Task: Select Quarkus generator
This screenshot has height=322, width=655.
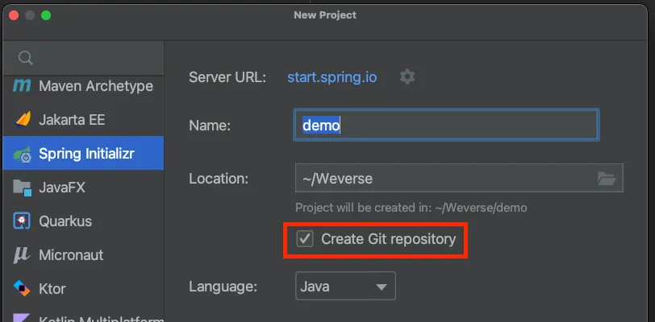Action: click(83, 221)
